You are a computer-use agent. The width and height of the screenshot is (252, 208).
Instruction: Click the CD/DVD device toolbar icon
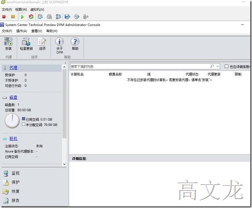pyautogui.click(x=77, y=17)
